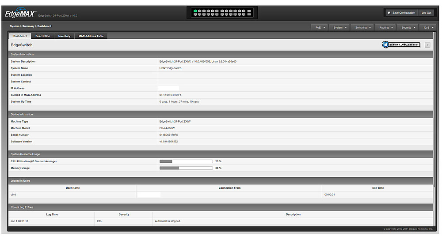Click the Connection From column header
442x239 pixels.
tap(229, 188)
